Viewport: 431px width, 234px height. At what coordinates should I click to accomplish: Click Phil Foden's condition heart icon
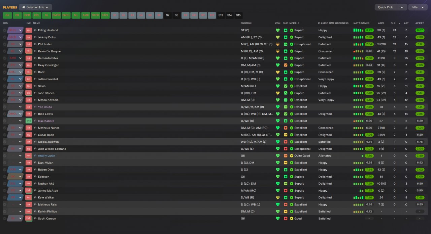(x=278, y=44)
